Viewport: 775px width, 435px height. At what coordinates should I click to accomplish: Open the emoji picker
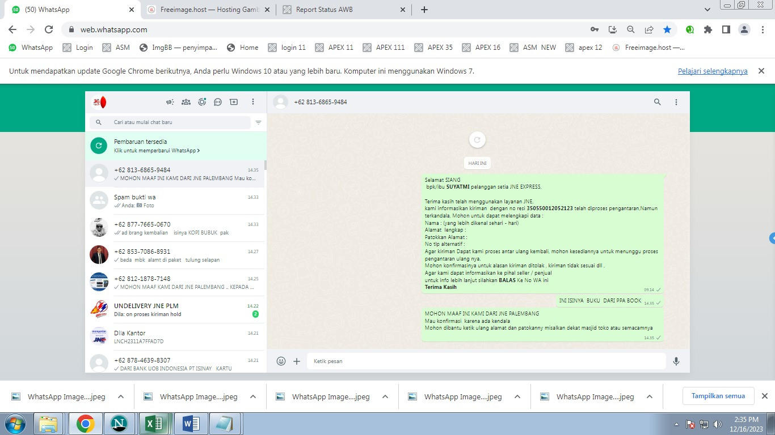coord(281,361)
